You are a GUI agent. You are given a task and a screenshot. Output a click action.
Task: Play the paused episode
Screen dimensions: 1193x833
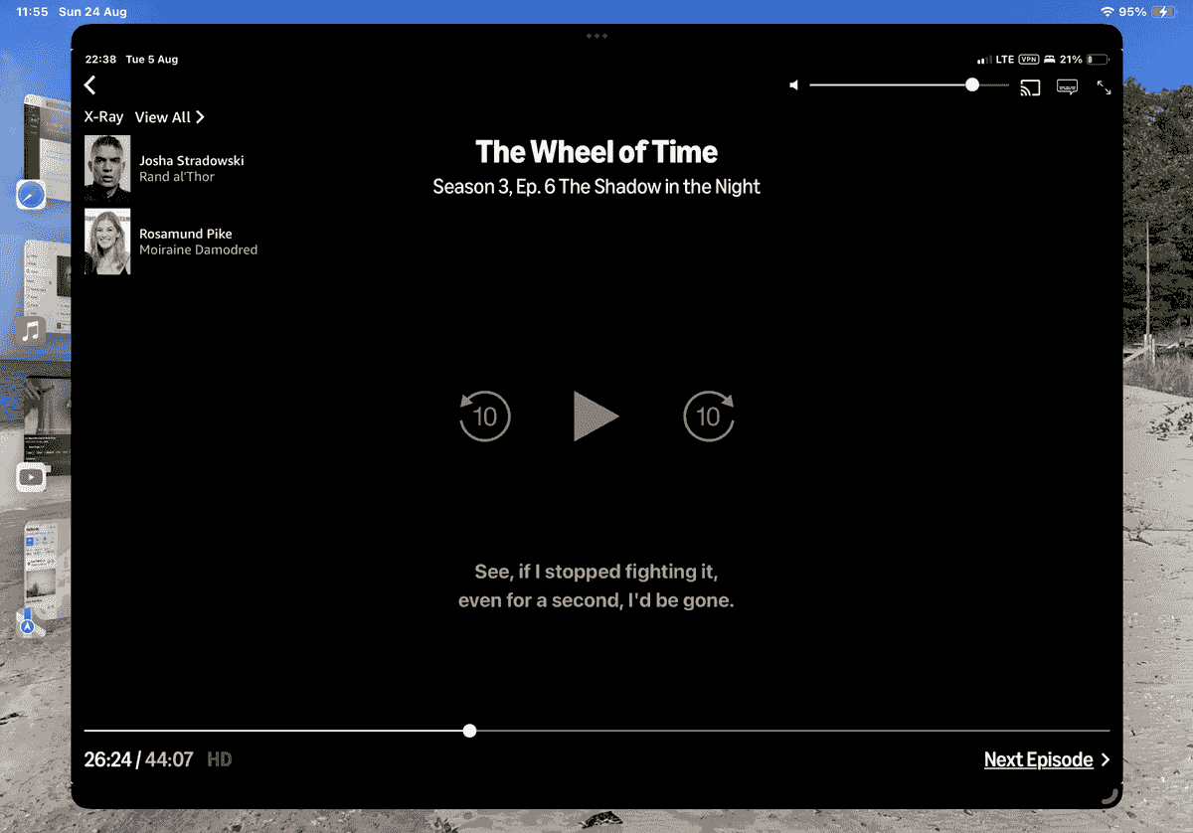pos(596,416)
